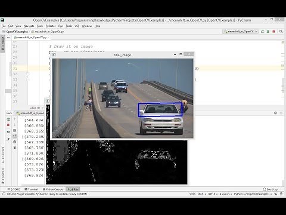Open the Tools menu
Image resolution: width=286 pixels, height=215 pixels.
coord(69,26)
